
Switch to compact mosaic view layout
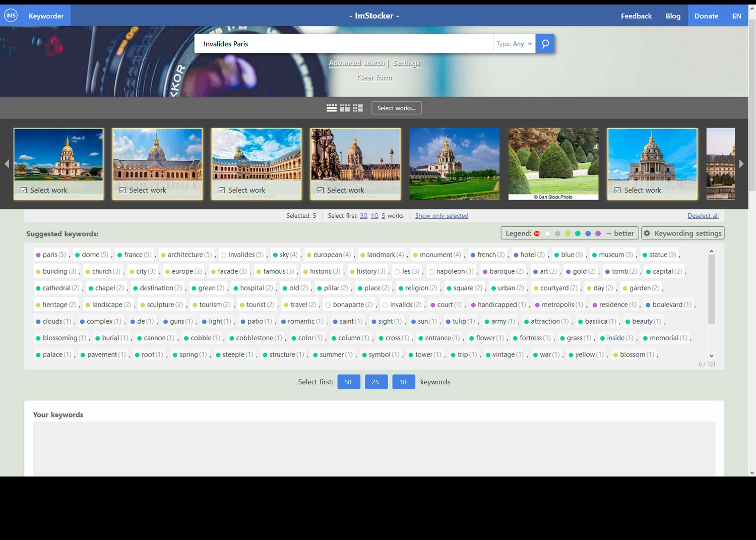(358, 107)
